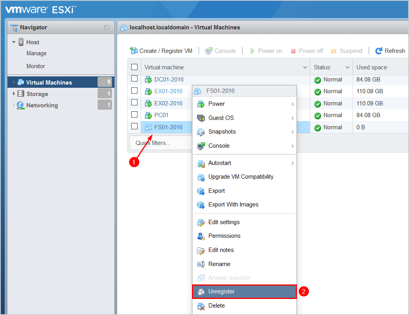
Task: Click the Refresh arrow icon
Action: tap(379, 51)
